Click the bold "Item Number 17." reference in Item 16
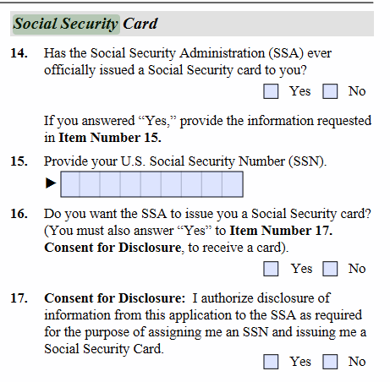390x382 pixels. (x=281, y=231)
